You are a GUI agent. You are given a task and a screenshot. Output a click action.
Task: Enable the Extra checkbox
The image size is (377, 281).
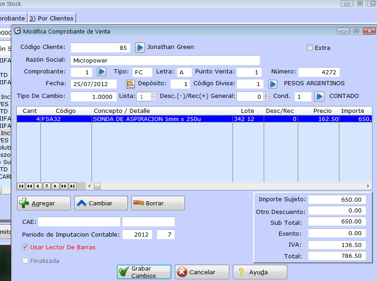[x=310, y=48]
